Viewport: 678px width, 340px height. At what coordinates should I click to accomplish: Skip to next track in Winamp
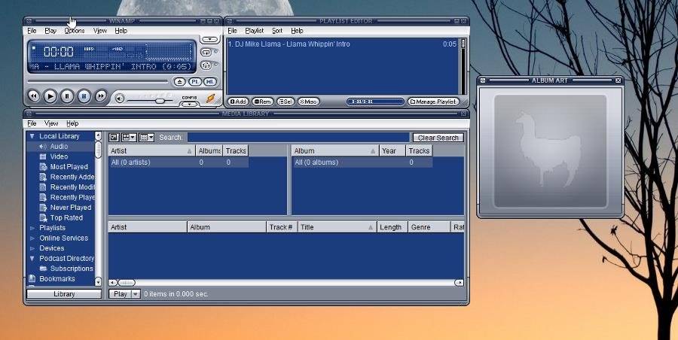(101, 96)
